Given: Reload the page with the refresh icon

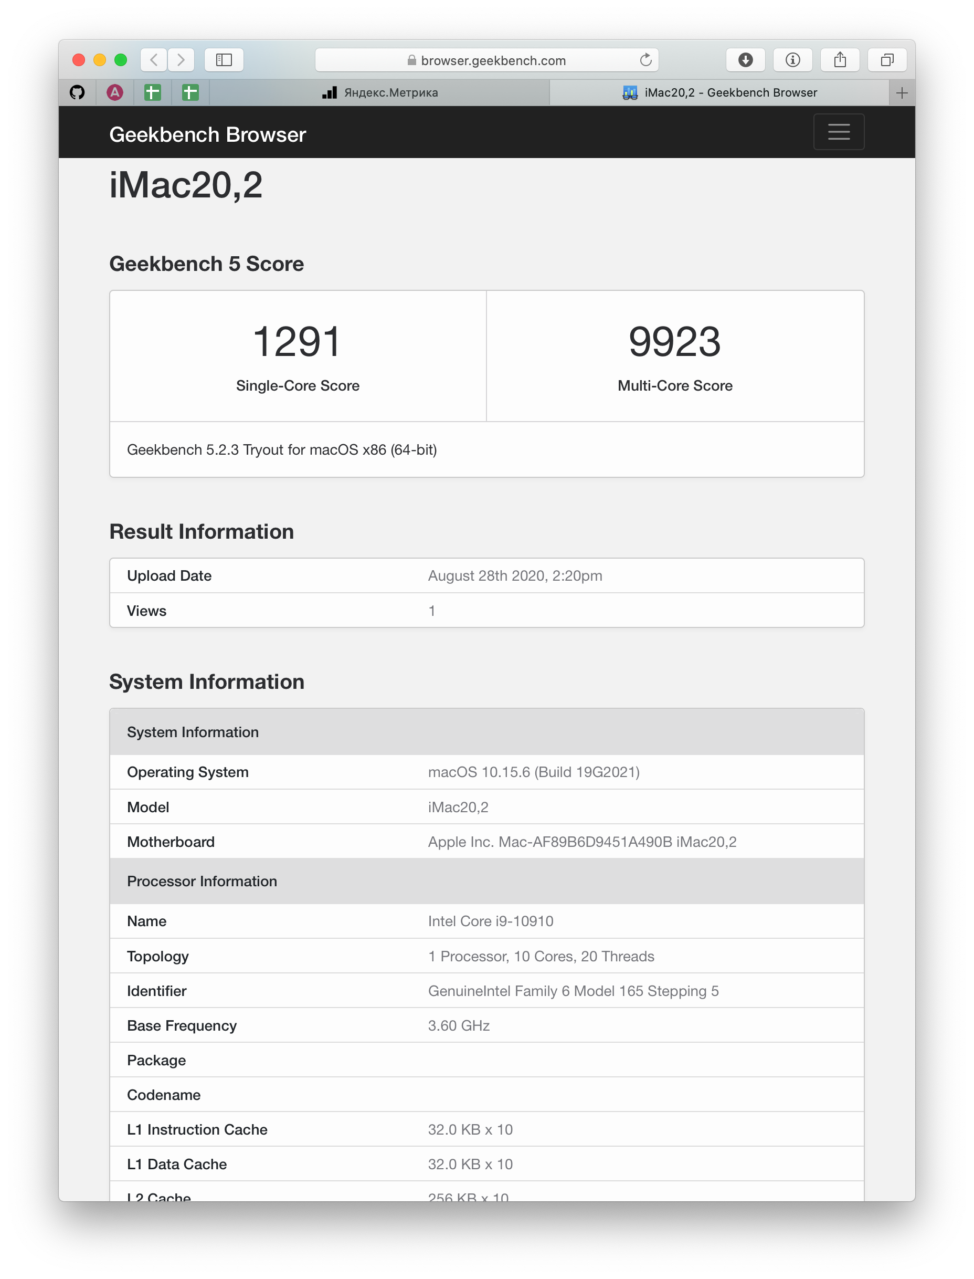Looking at the screenshot, I should point(646,60).
